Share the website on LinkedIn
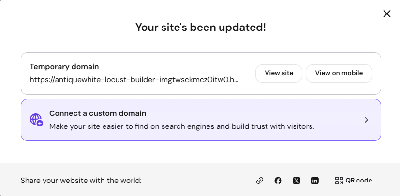 coord(315,181)
